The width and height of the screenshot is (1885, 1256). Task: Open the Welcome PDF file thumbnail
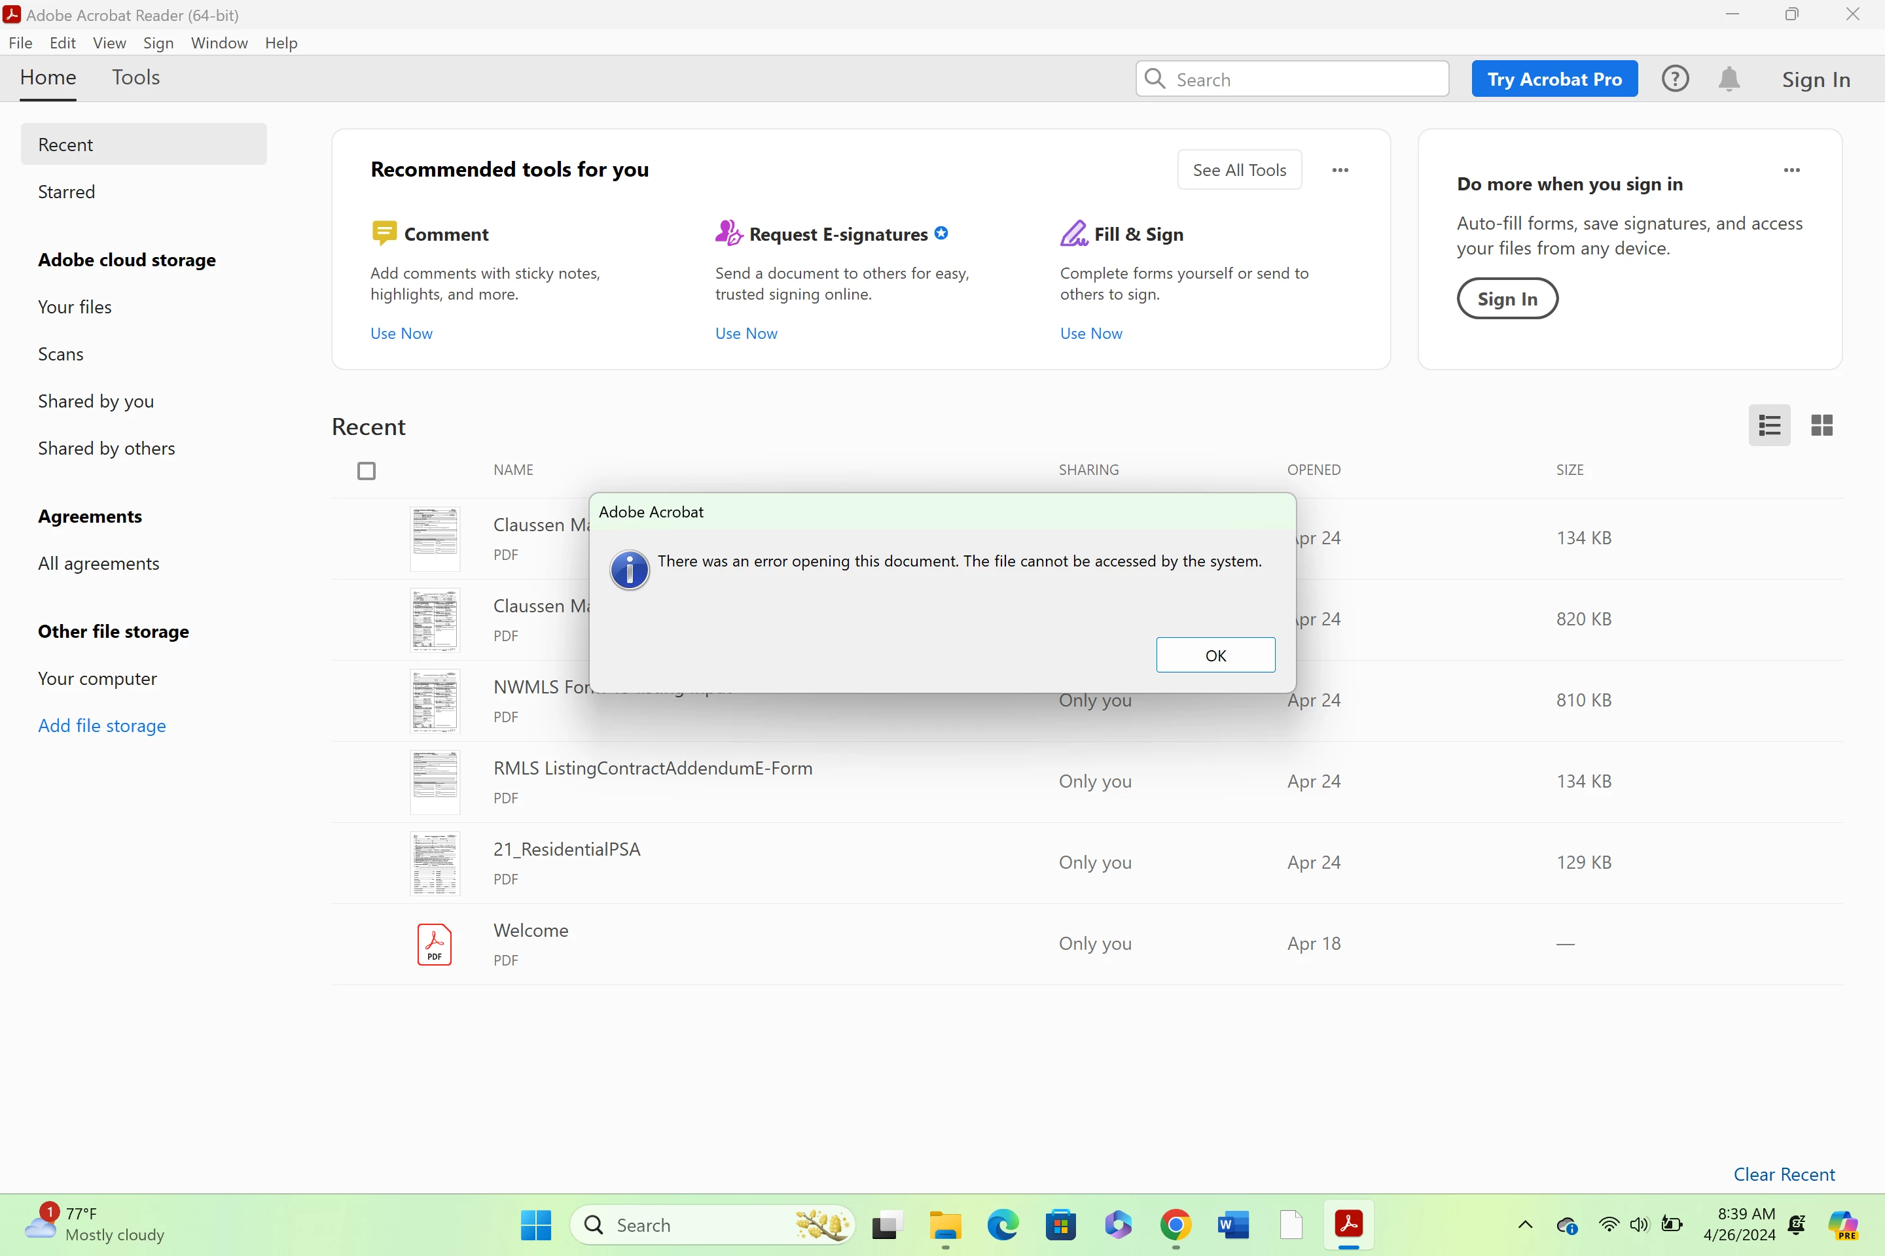[x=435, y=945]
